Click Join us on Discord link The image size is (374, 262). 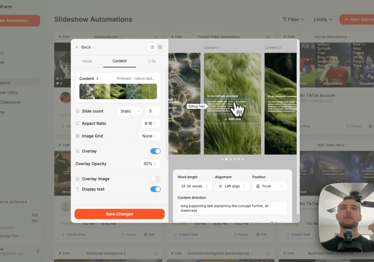tap(13, 202)
